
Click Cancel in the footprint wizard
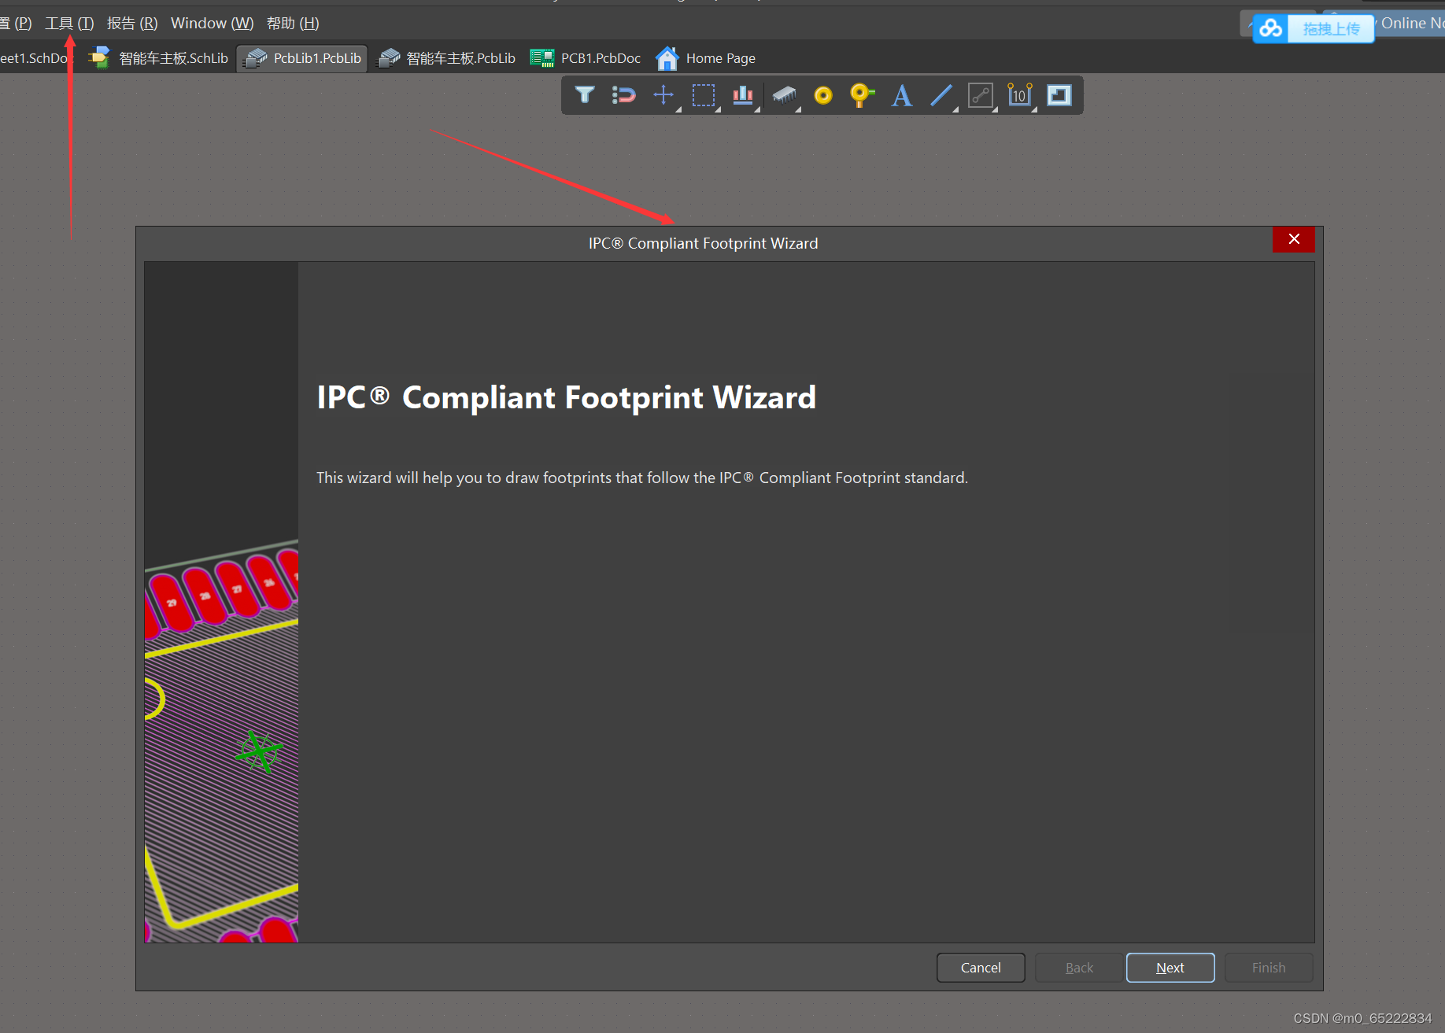(981, 968)
